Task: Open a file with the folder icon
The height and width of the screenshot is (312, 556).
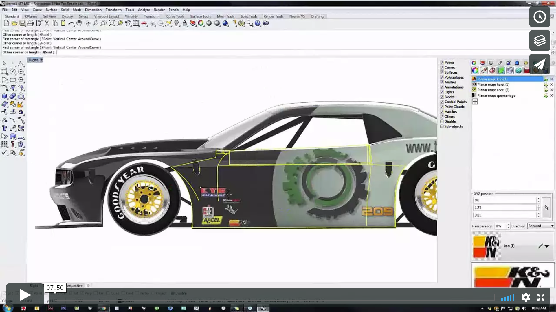Action: click(x=14, y=23)
